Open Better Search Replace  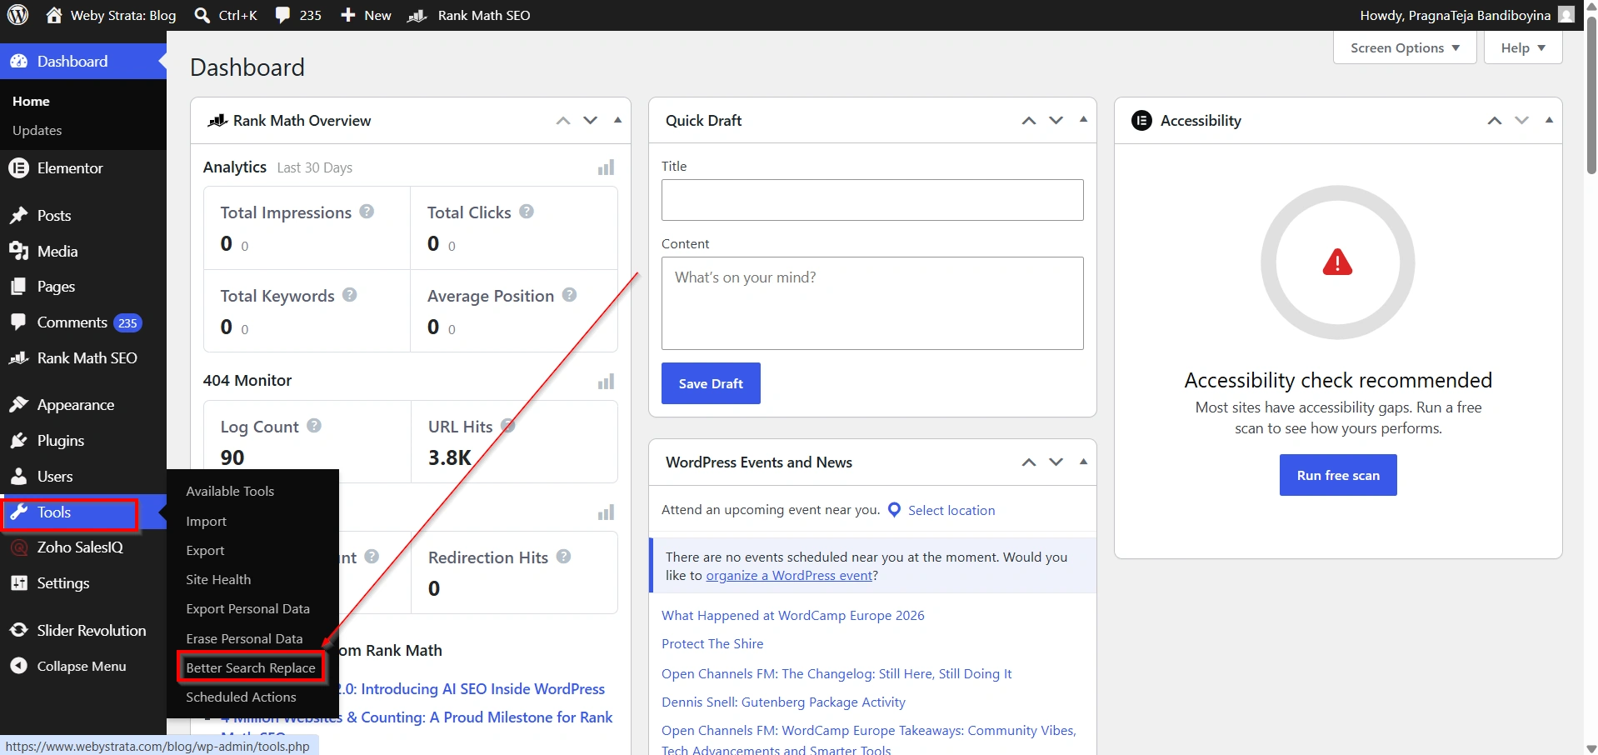[251, 667]
